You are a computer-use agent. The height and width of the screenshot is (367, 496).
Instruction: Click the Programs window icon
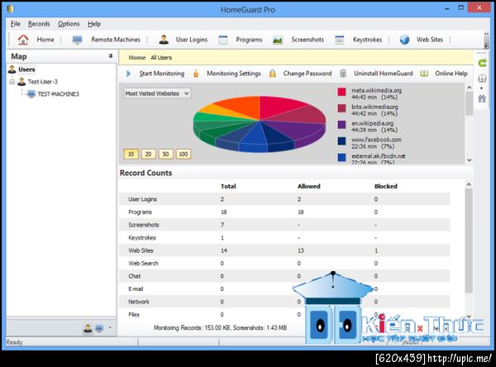tap(223, 40)
